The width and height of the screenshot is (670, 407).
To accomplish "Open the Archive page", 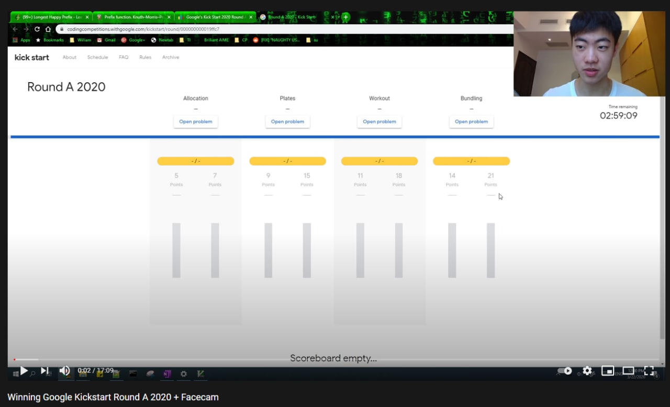I will coord(171,58).
